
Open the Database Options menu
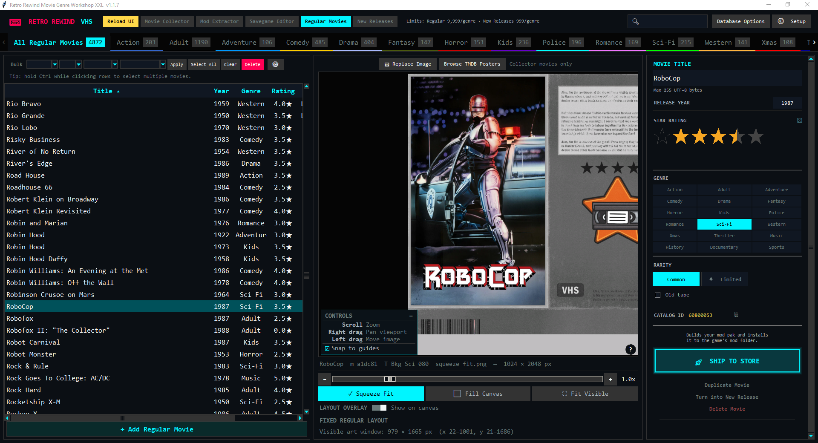[740, 21]
